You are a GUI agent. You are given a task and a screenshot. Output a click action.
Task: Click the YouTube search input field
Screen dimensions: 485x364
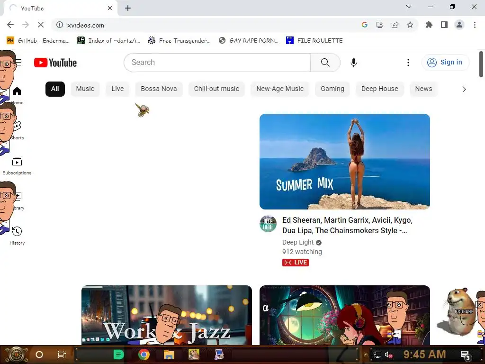coord(217,63)
